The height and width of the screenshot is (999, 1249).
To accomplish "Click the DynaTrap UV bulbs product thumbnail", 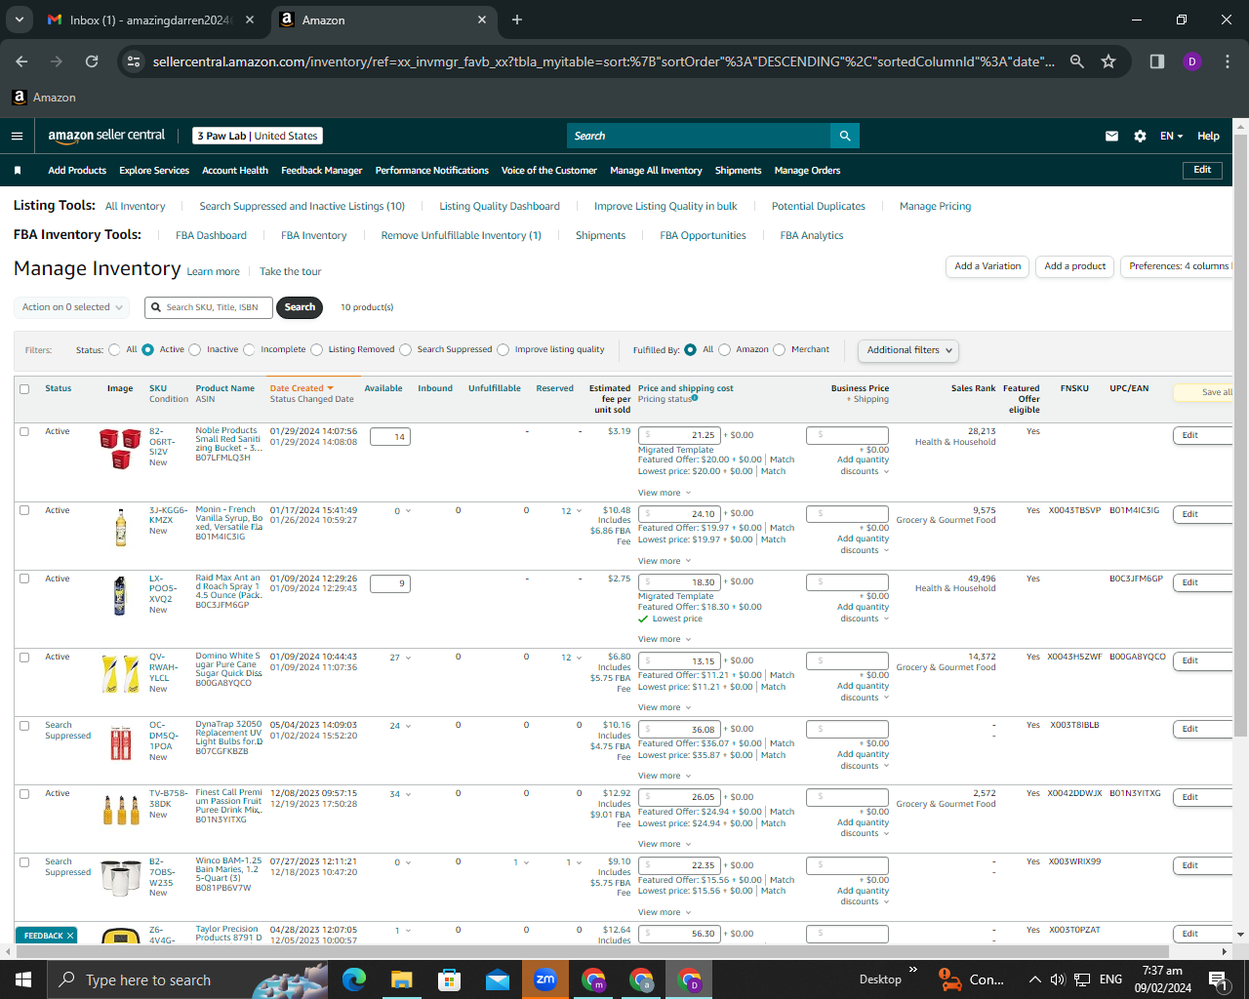I will click(x=120, y=743).
